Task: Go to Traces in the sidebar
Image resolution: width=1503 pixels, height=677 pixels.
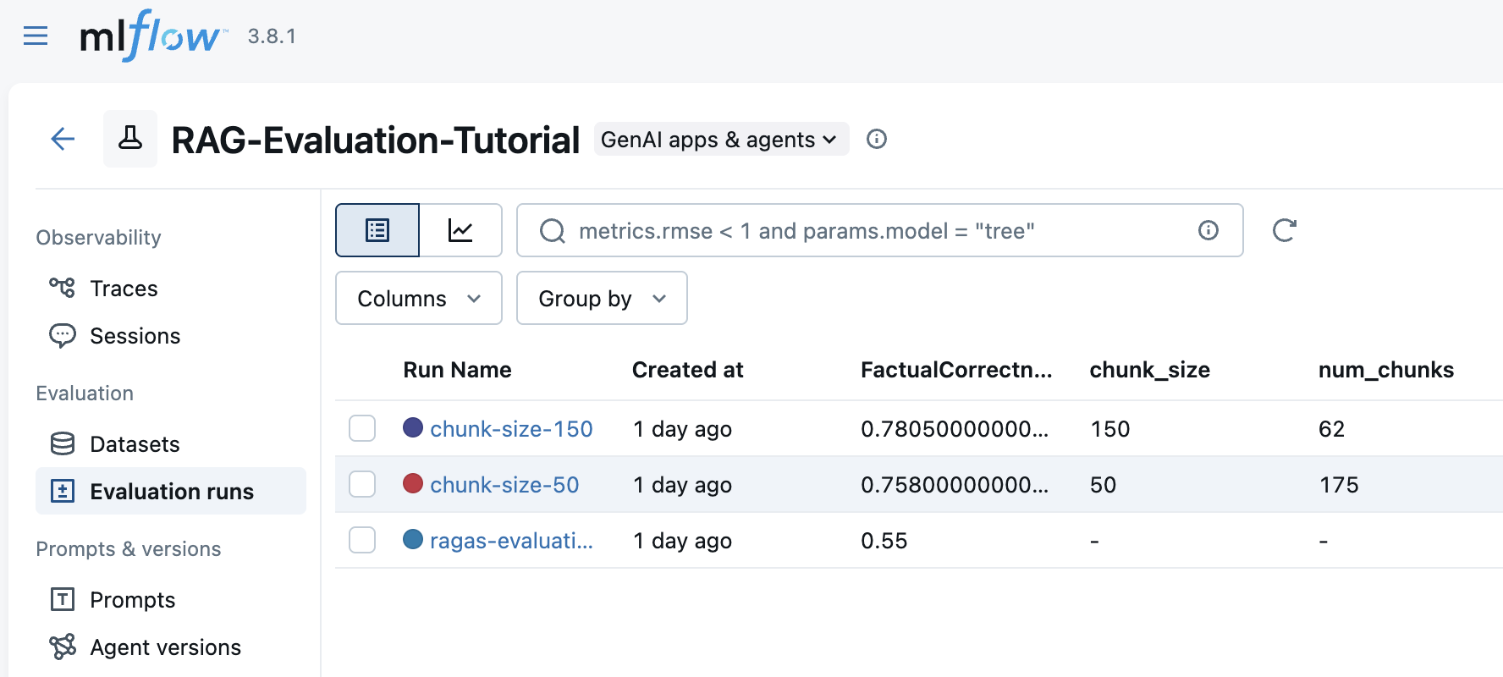Action: coord(124,289)
